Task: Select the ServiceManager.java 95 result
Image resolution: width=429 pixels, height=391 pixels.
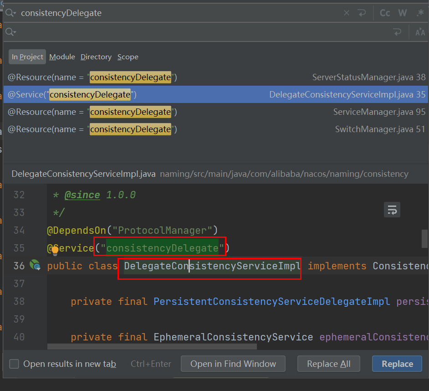Action: [216, 112]
